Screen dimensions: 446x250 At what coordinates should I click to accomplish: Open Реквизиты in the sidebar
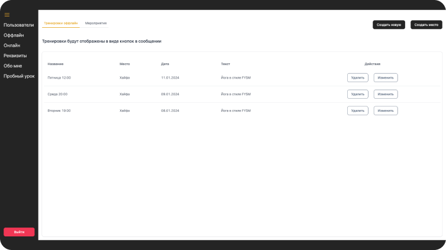click(x=15, y=56)
